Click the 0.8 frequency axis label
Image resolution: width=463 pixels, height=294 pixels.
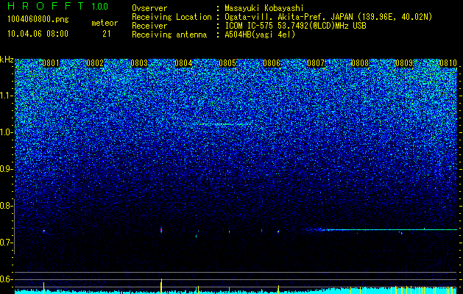(6, 206)
